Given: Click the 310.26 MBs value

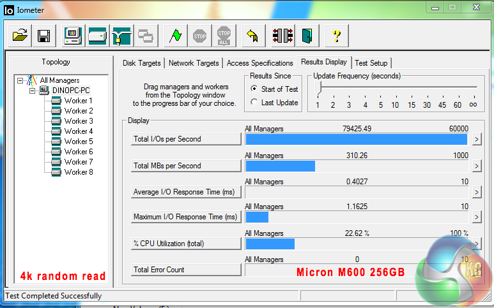Looking at the screenshot, I should [x=357, y=155].
